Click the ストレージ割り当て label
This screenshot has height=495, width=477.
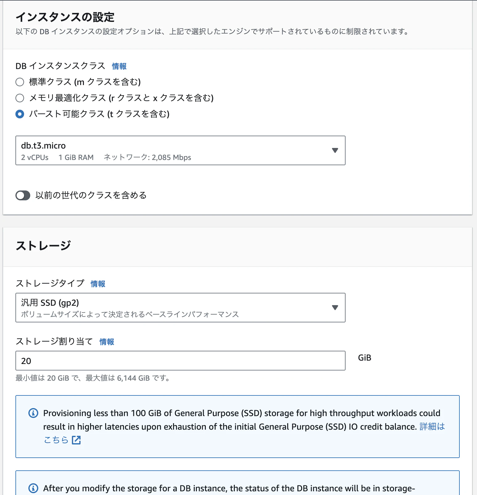(54, 341)
